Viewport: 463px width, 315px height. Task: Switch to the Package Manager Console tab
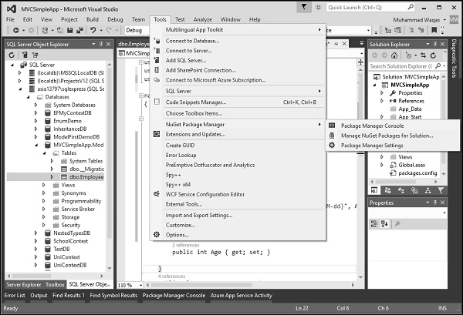pyautogui.click(x=174, y=295)
